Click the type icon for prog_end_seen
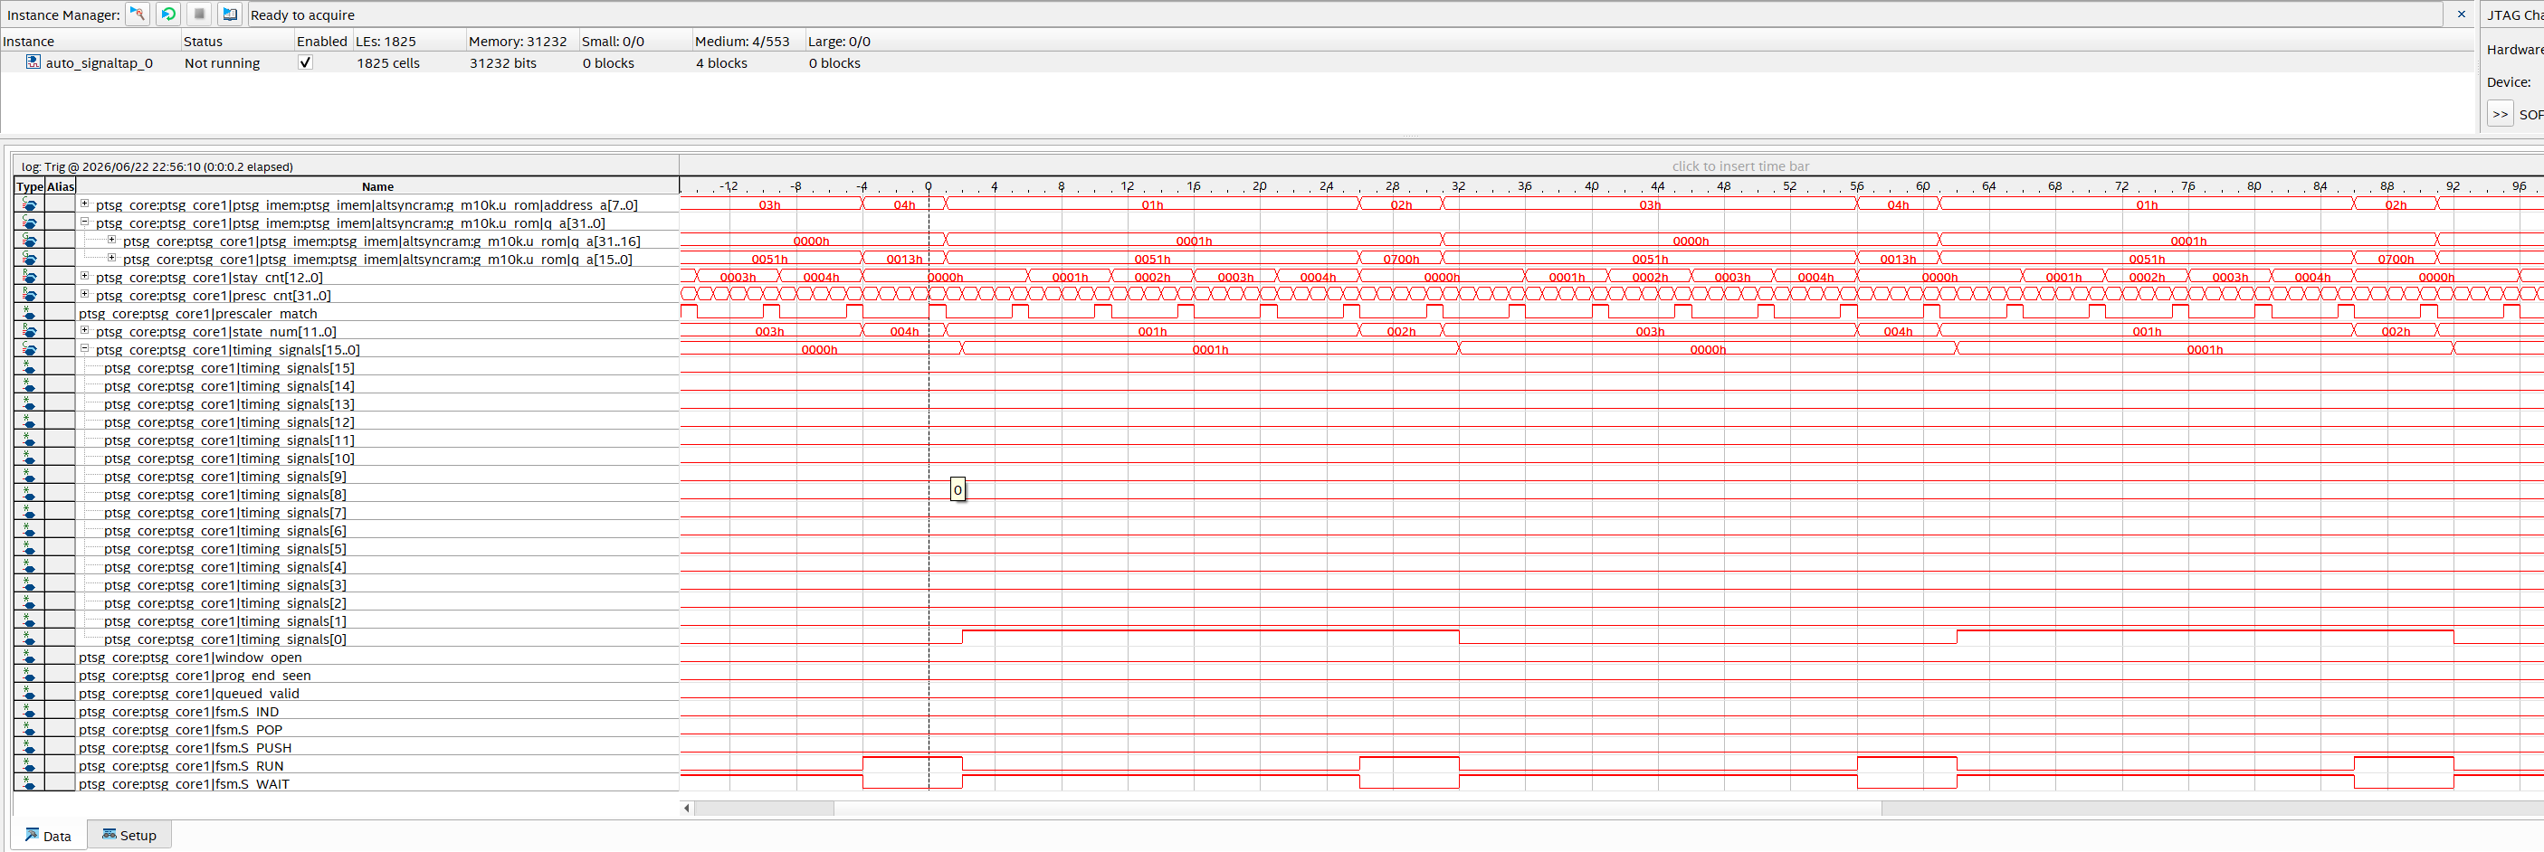This screenshot has height=852, width=2544. pyautogui.click(x=30, y=675)
